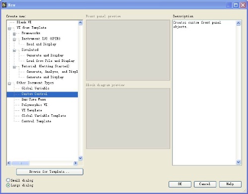Click the tree horizontal scroll left arrow
Viewport: 248px width, 194px height.
tap(9, 163)
